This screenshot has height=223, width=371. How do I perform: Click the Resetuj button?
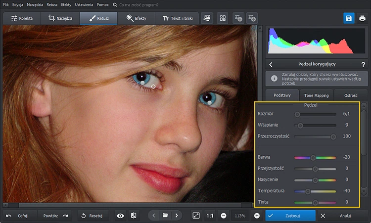(93, 216)
